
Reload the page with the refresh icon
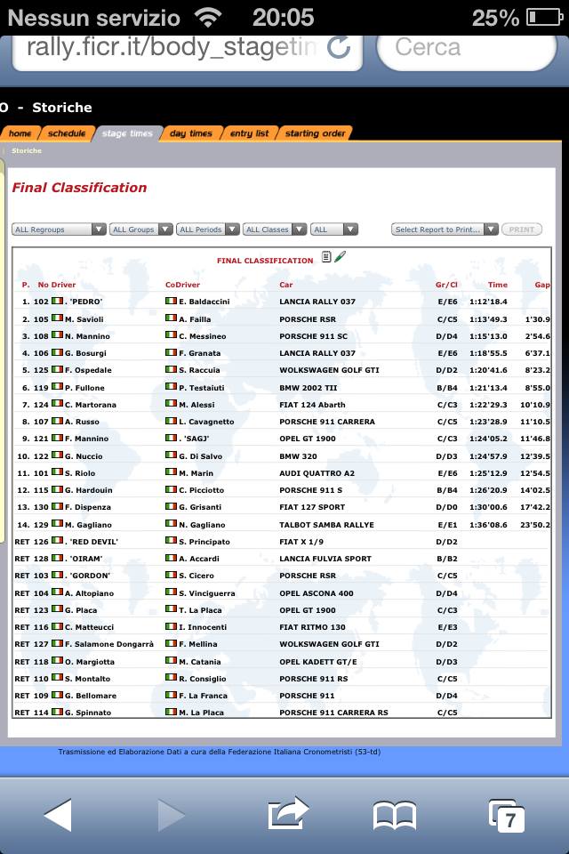coord(339,47)
